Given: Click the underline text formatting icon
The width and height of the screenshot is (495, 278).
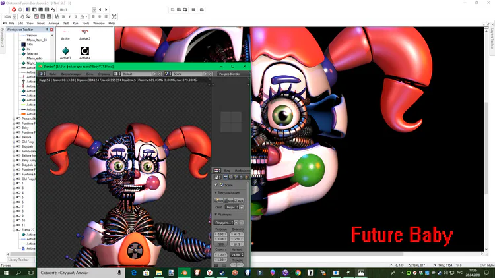Looking at the screenshot, I should click(x=75, y=16).
